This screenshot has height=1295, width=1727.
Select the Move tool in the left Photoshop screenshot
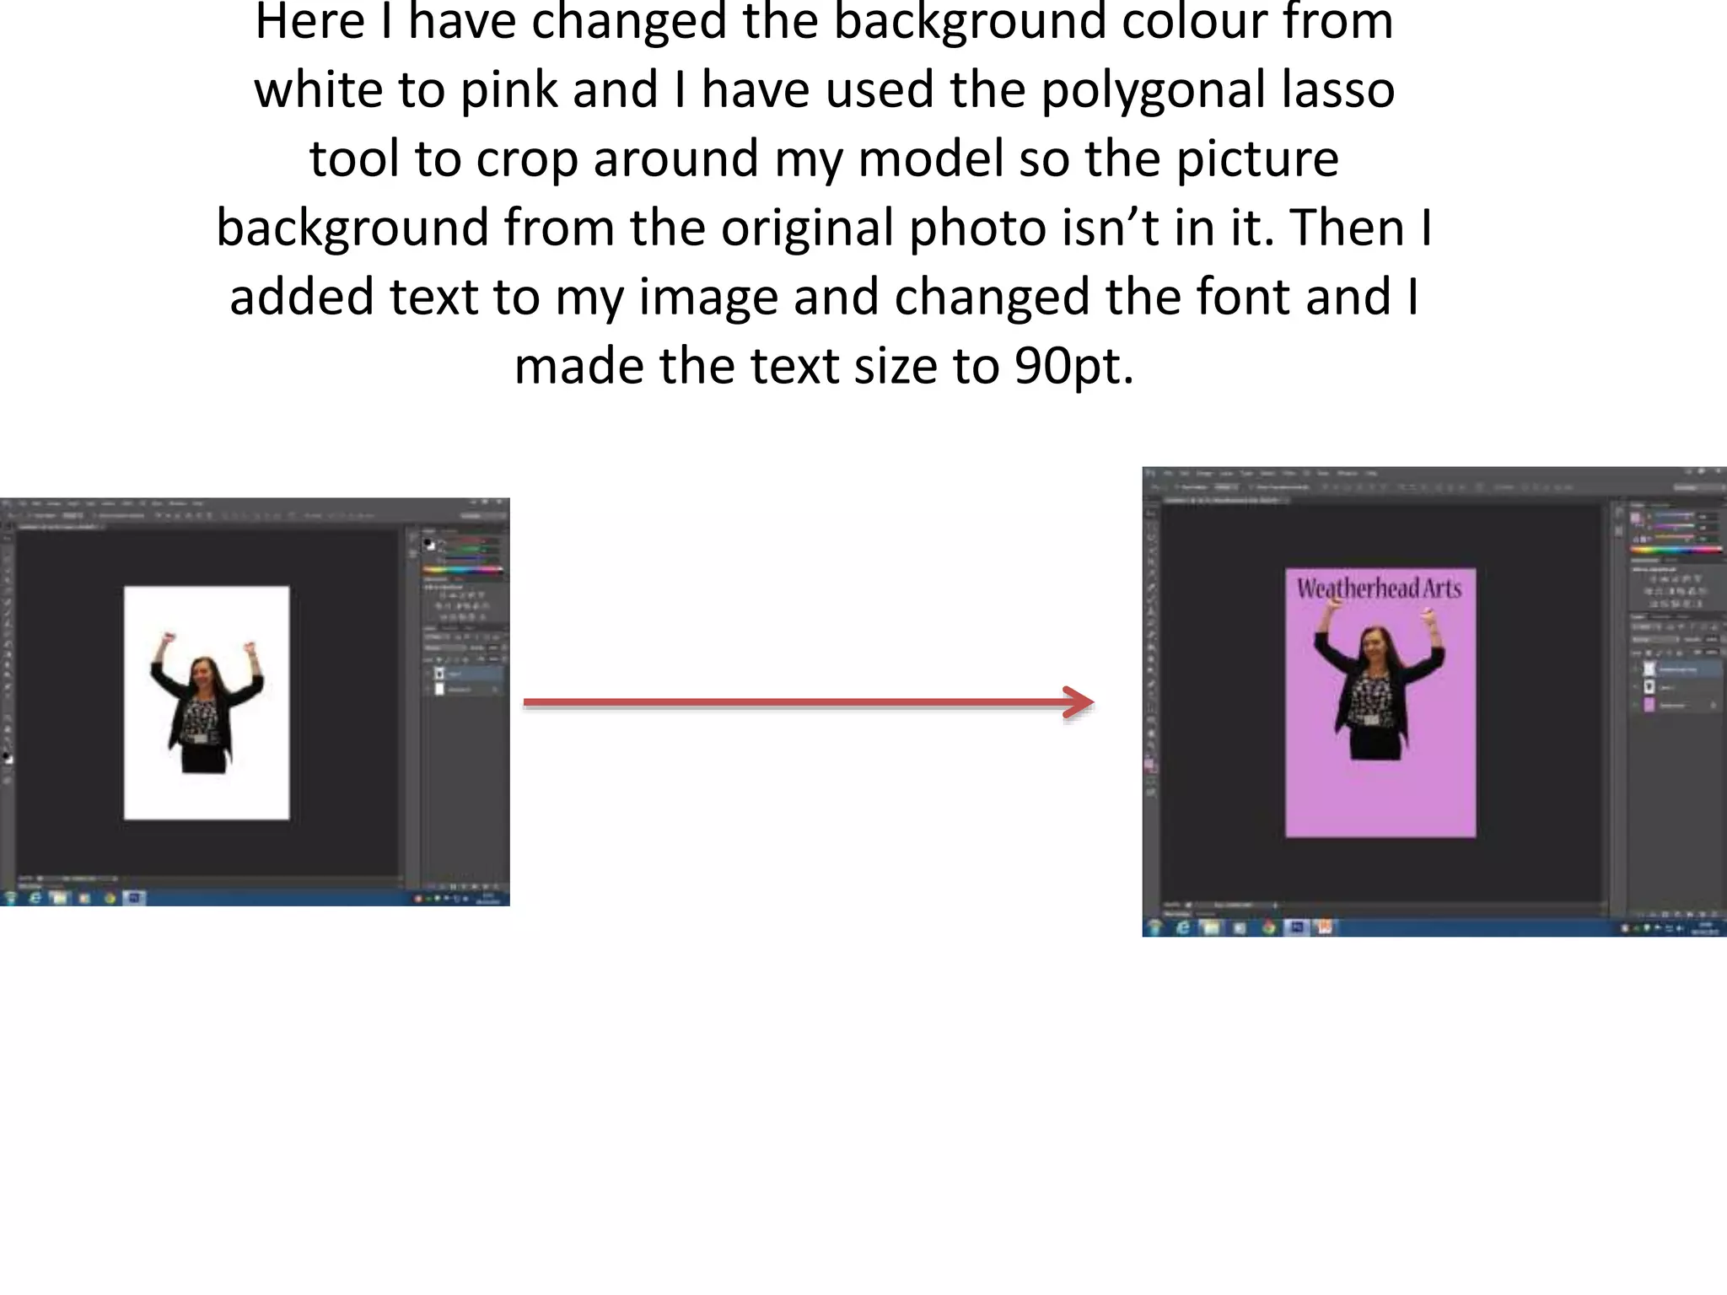[7, 538]
